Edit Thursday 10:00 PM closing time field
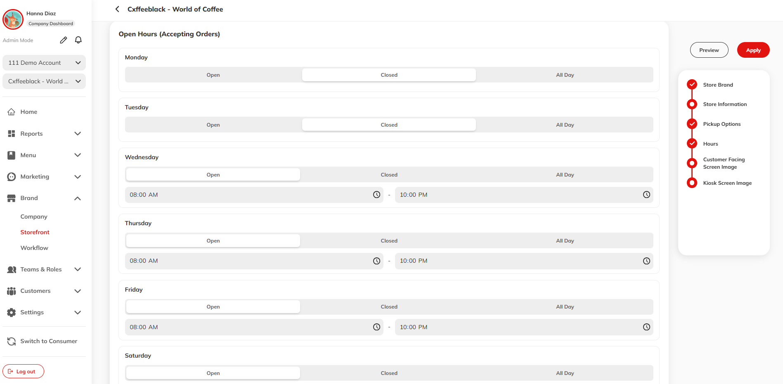This screenshot has height=384, width=783. (x=524, y=261)
